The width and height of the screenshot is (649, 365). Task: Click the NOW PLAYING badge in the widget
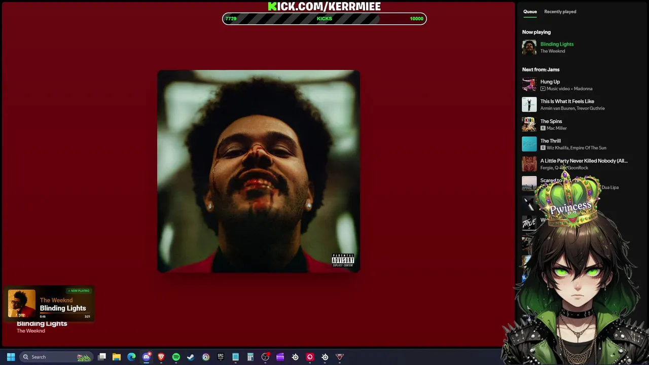(x=79, y=291)
